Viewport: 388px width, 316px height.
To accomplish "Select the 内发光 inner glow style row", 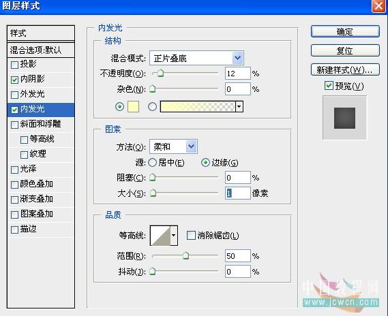I will point(41,110).
